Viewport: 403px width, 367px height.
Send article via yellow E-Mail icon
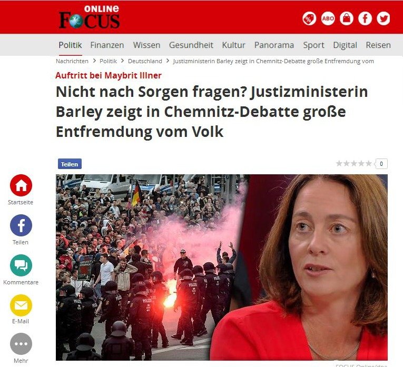pos(21,305)
